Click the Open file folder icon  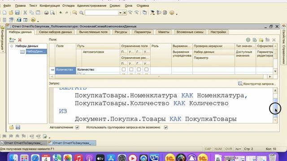(x=11, y=13)
